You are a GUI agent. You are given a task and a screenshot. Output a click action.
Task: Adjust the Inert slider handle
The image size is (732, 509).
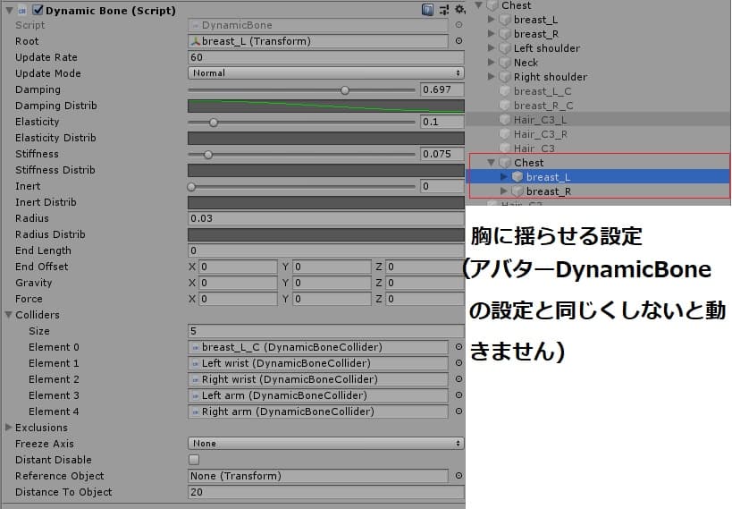(191, 187)
